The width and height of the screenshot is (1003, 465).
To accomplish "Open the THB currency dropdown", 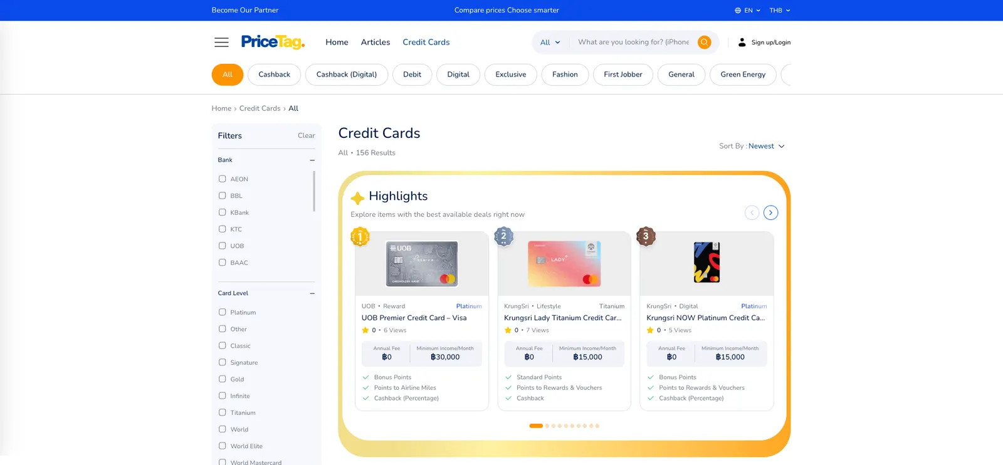I will click(780, 11).
